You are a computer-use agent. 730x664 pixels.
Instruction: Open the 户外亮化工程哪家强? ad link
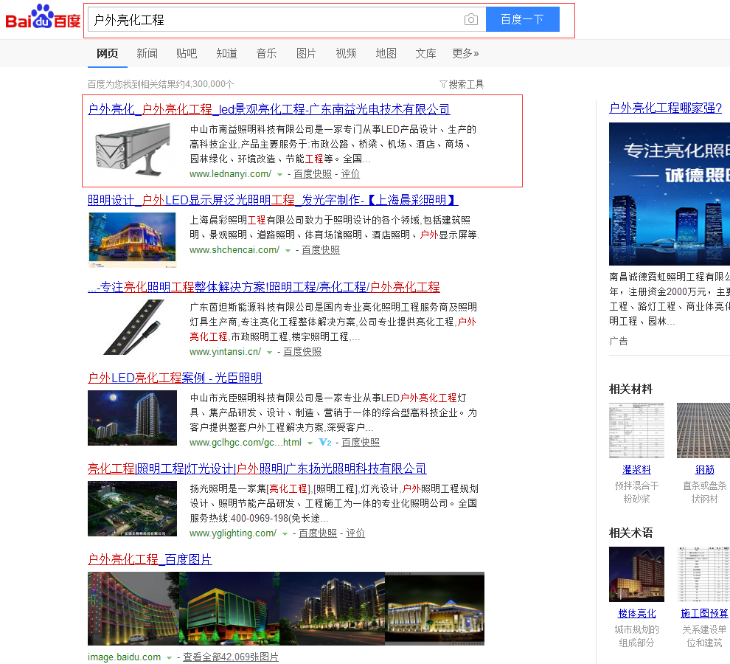[x=665, y=108]
